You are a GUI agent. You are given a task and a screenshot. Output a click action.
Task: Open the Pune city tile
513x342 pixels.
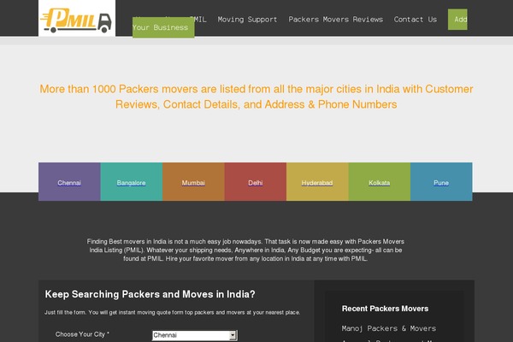(441, 183)
